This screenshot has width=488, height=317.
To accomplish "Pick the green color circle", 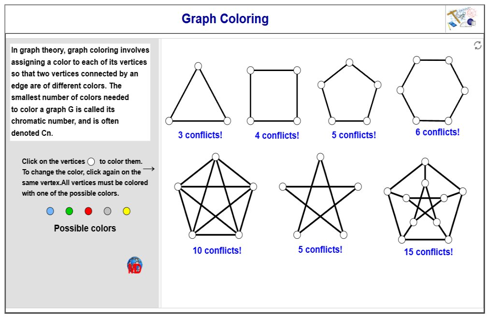I will coord(69,211).
